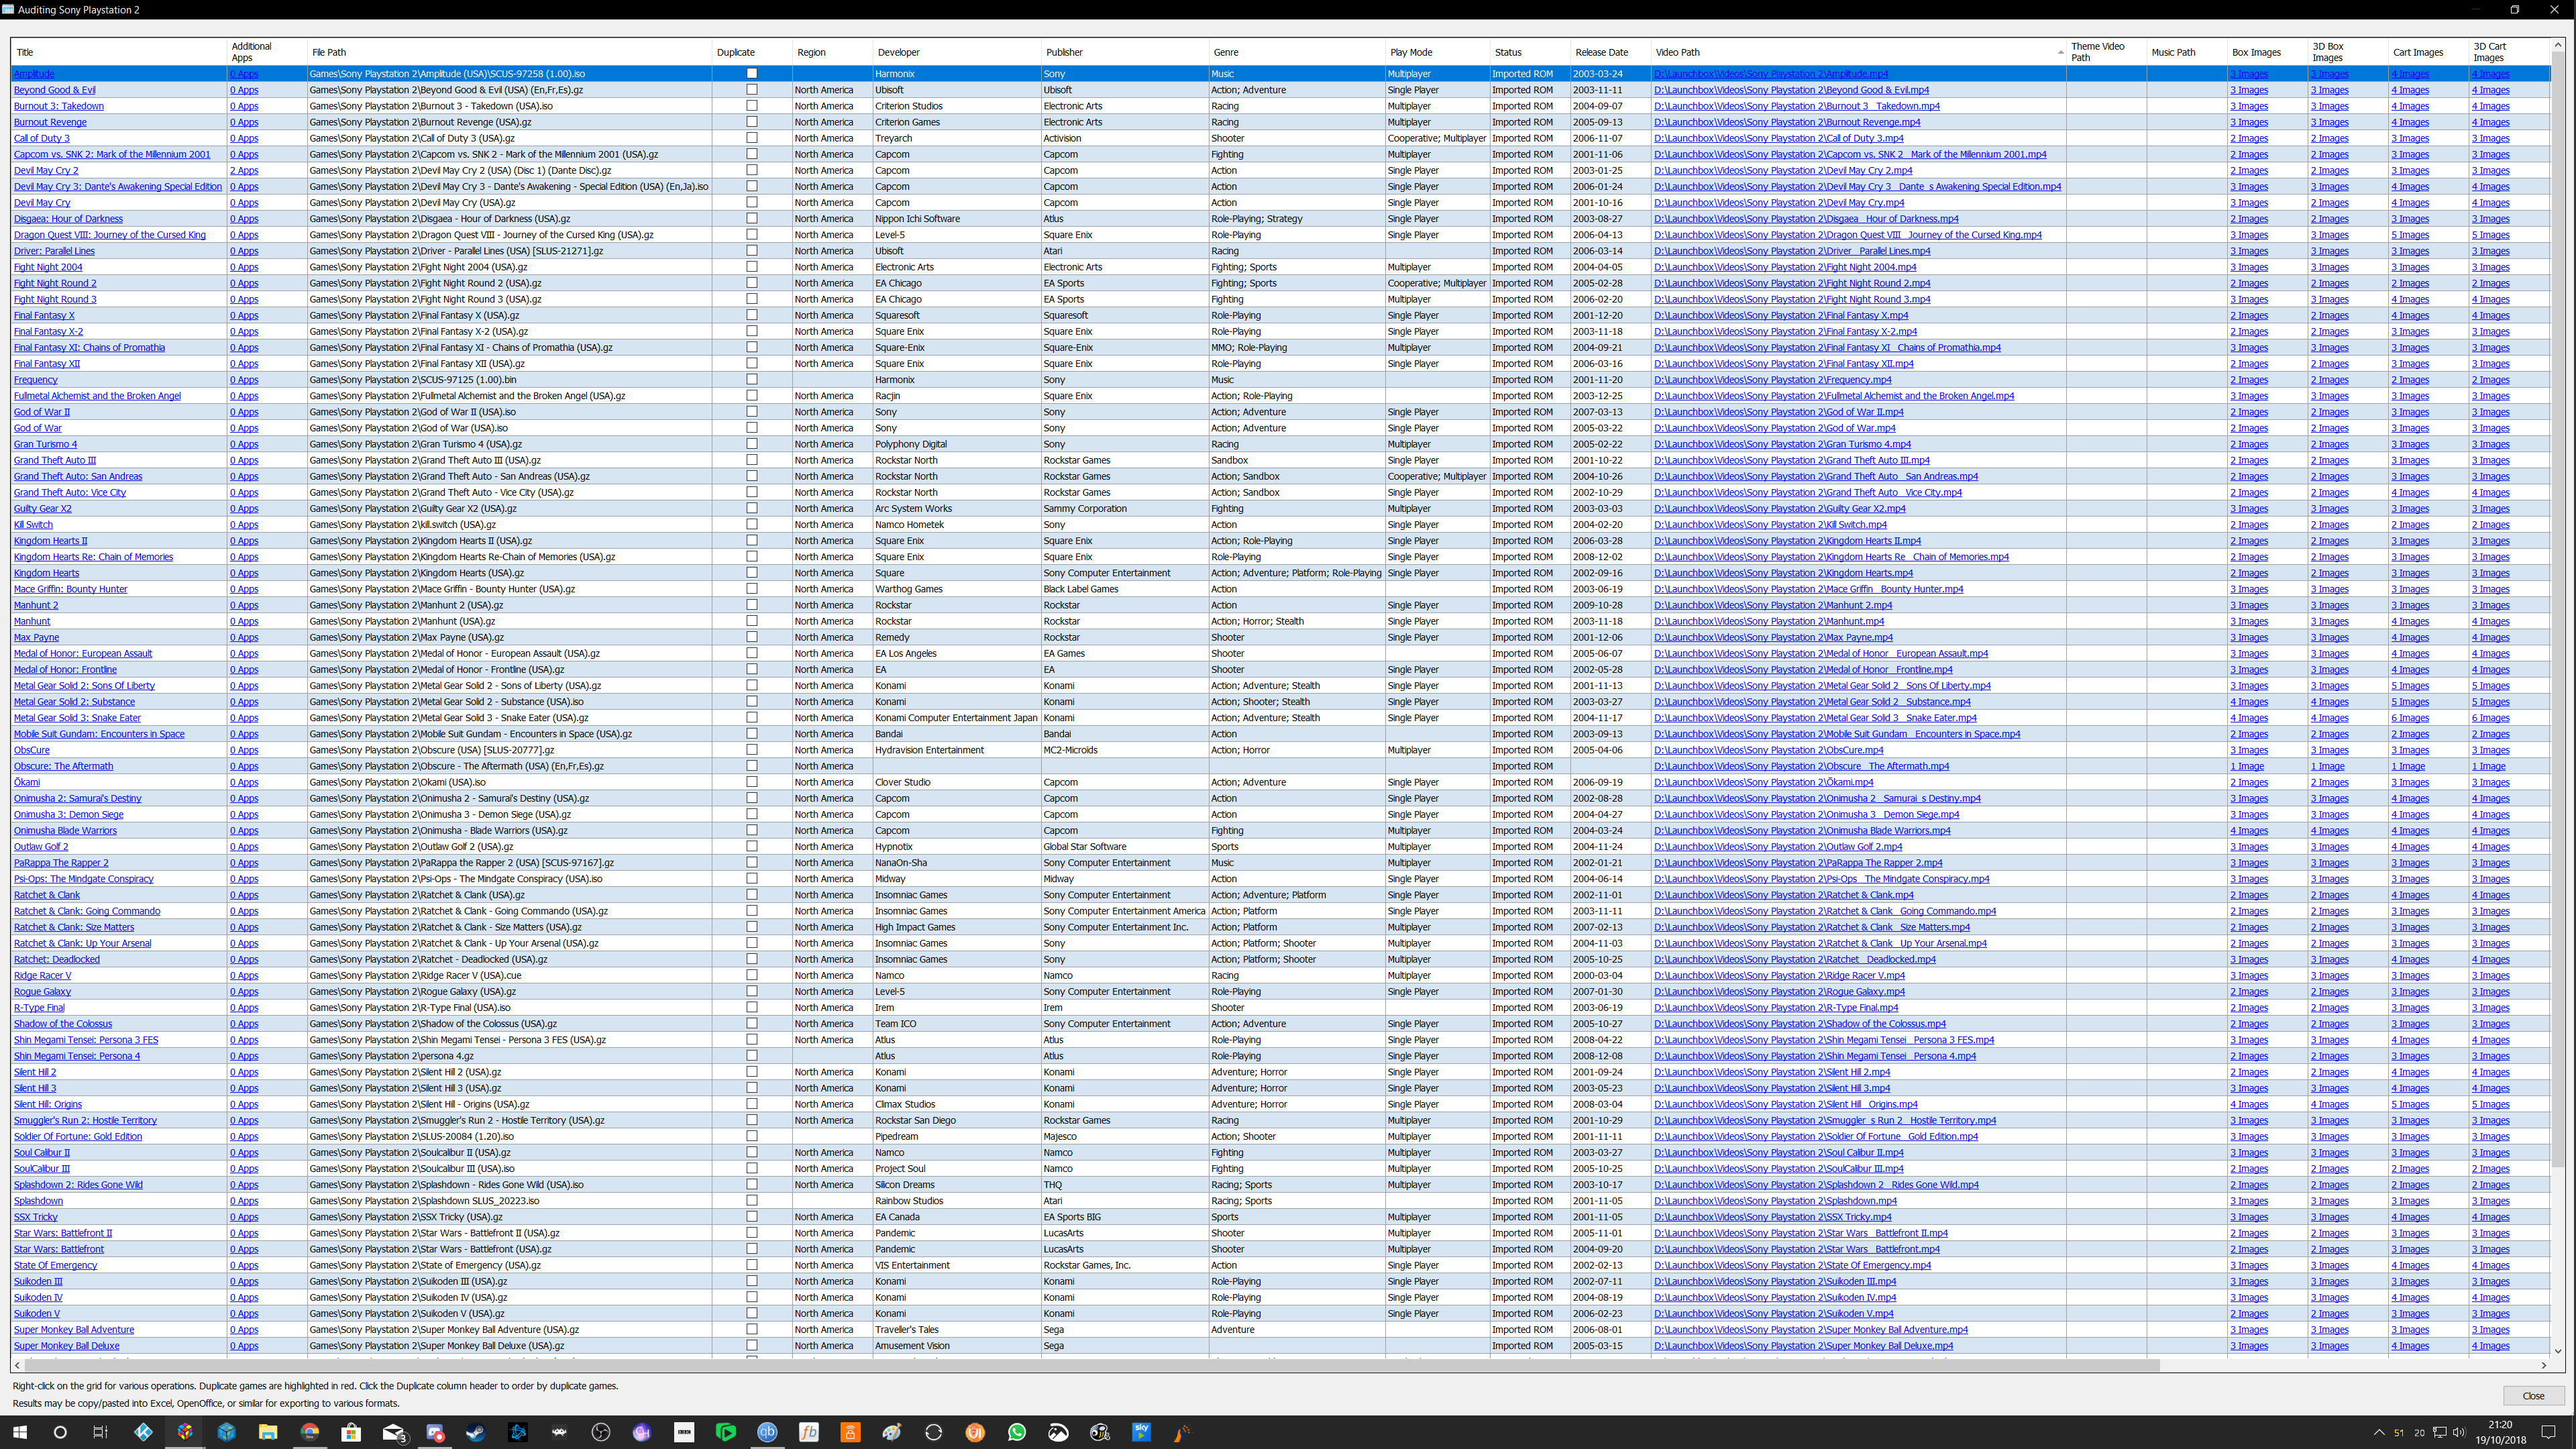Open WhatsApp from the taskbar
The height and width of the screenshot is (1449, 2576).
pos(1017,1432)
